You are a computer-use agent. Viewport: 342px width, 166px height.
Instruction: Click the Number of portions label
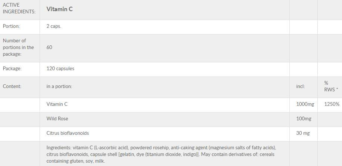18,47
